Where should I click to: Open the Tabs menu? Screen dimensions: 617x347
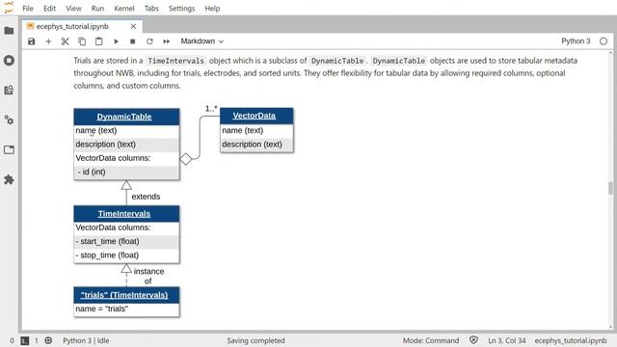[151, 9]
